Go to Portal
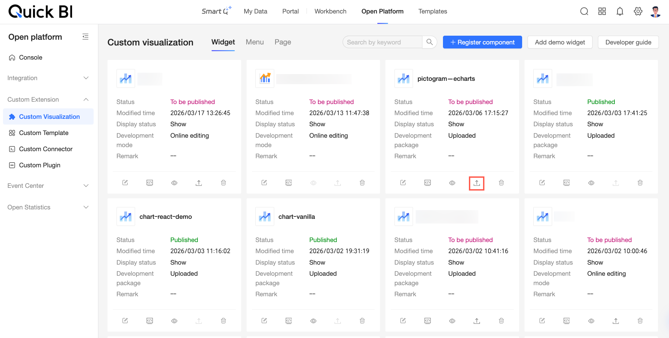 [290, 11]
